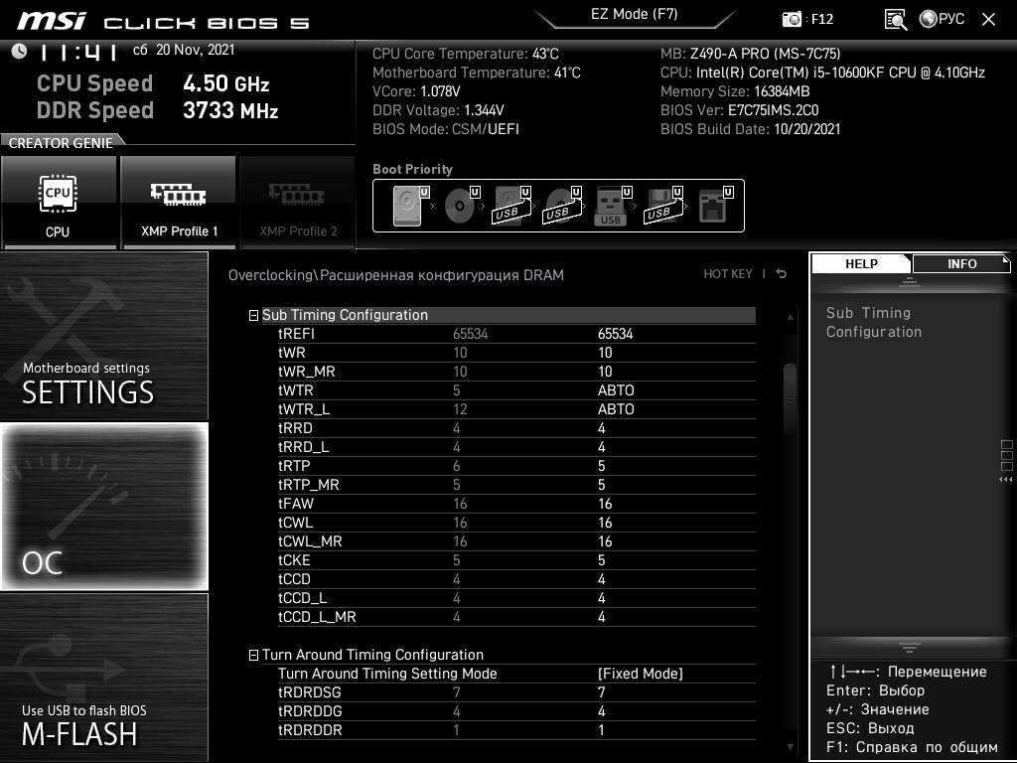Select the tWTR_L value set to АВТО
The height and width of the screenshot is (763, 1017).
pos(616,408)
